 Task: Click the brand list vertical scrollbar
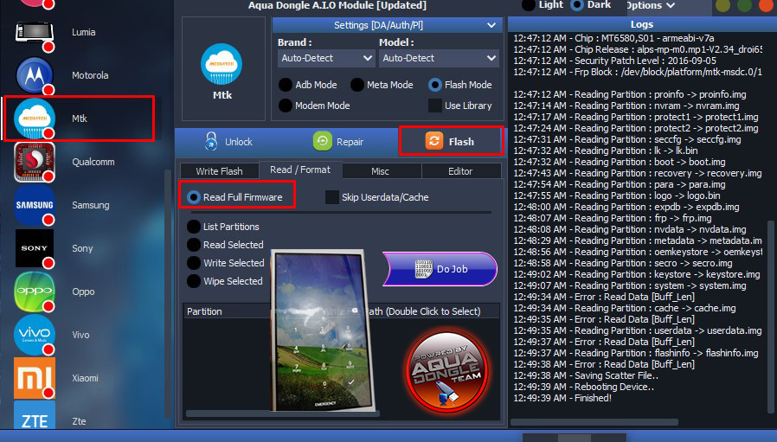point(168,294)
